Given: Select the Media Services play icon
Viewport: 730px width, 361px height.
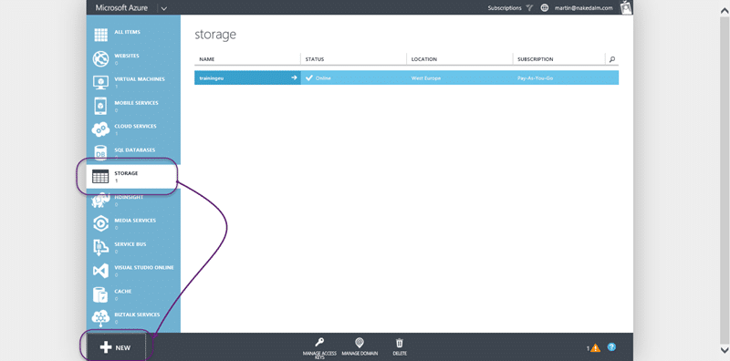Looking at the screenshot, I should pos(100,223).
